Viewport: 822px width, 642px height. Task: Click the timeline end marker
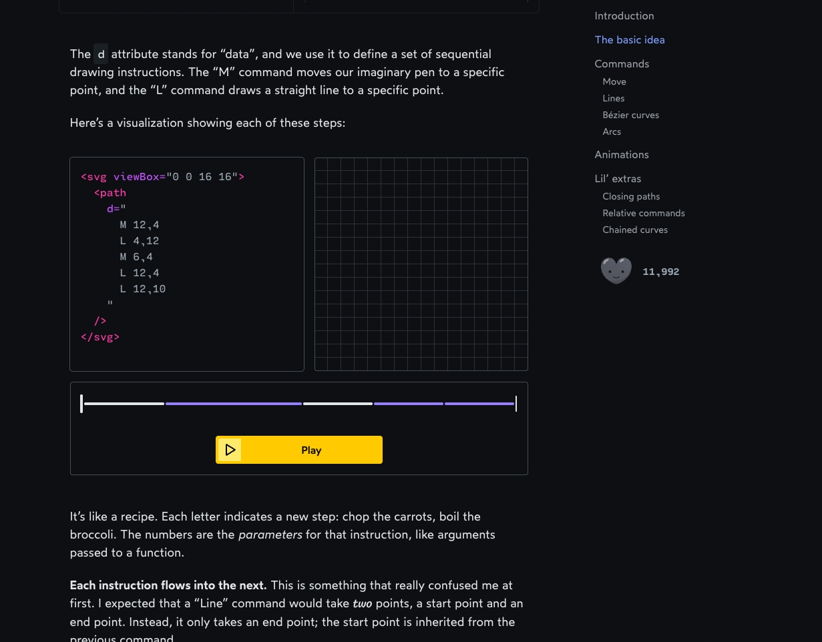pyautogui.click(x=516, y=404)
